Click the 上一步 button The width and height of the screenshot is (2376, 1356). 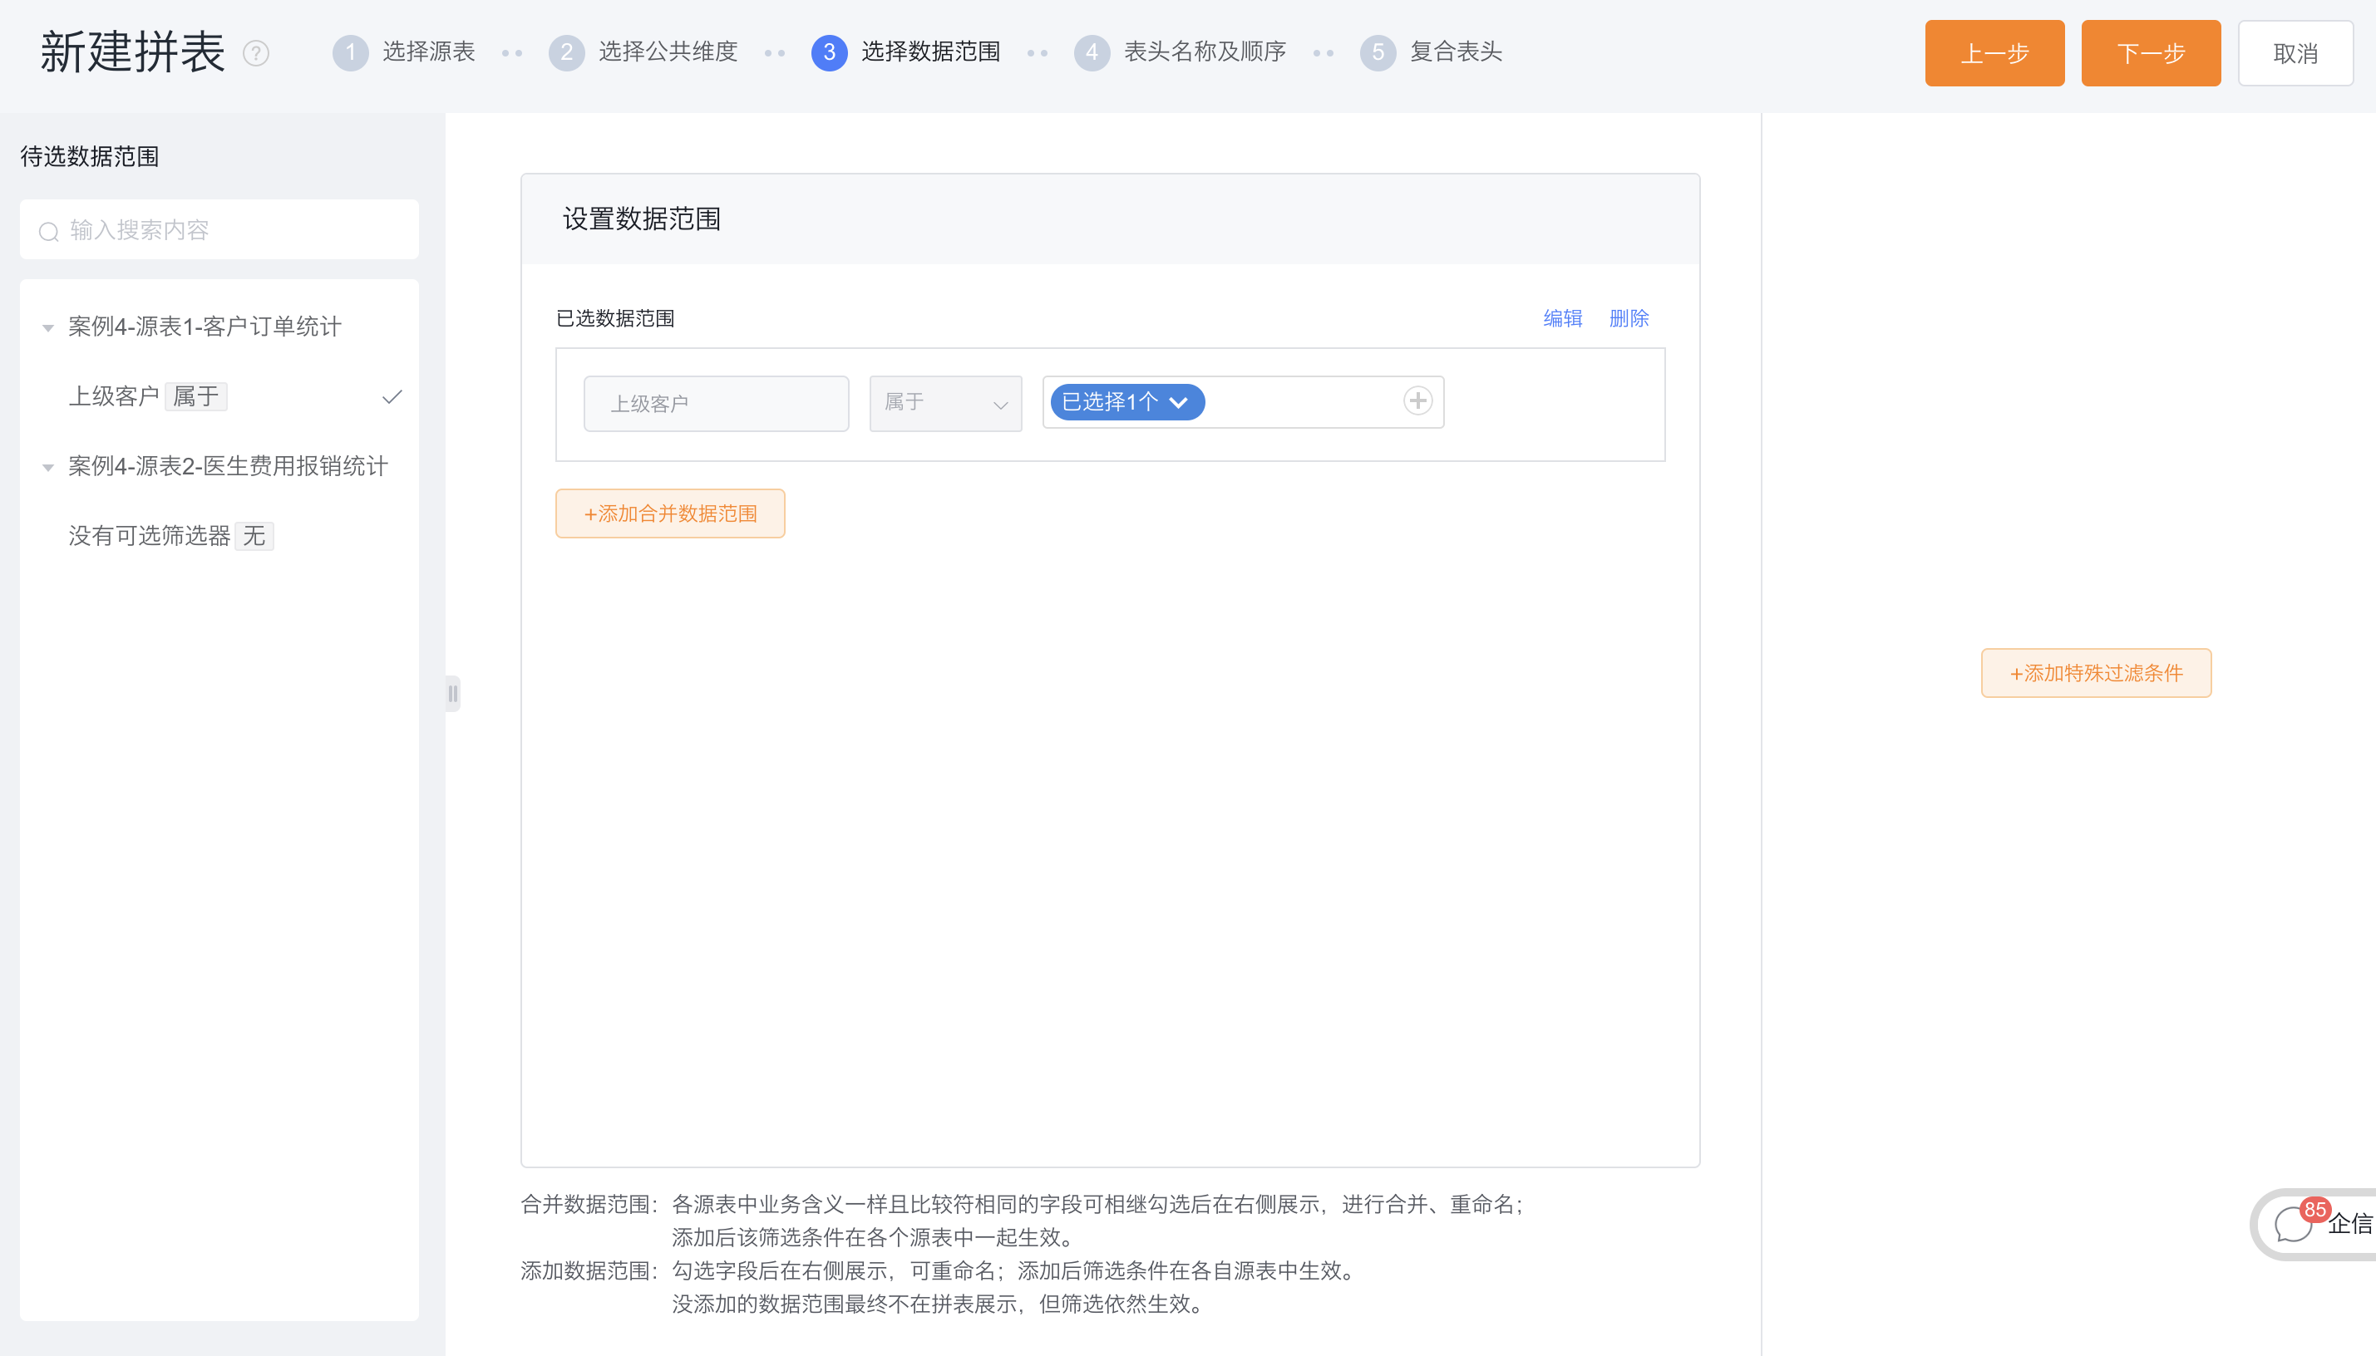(1995, 53)
